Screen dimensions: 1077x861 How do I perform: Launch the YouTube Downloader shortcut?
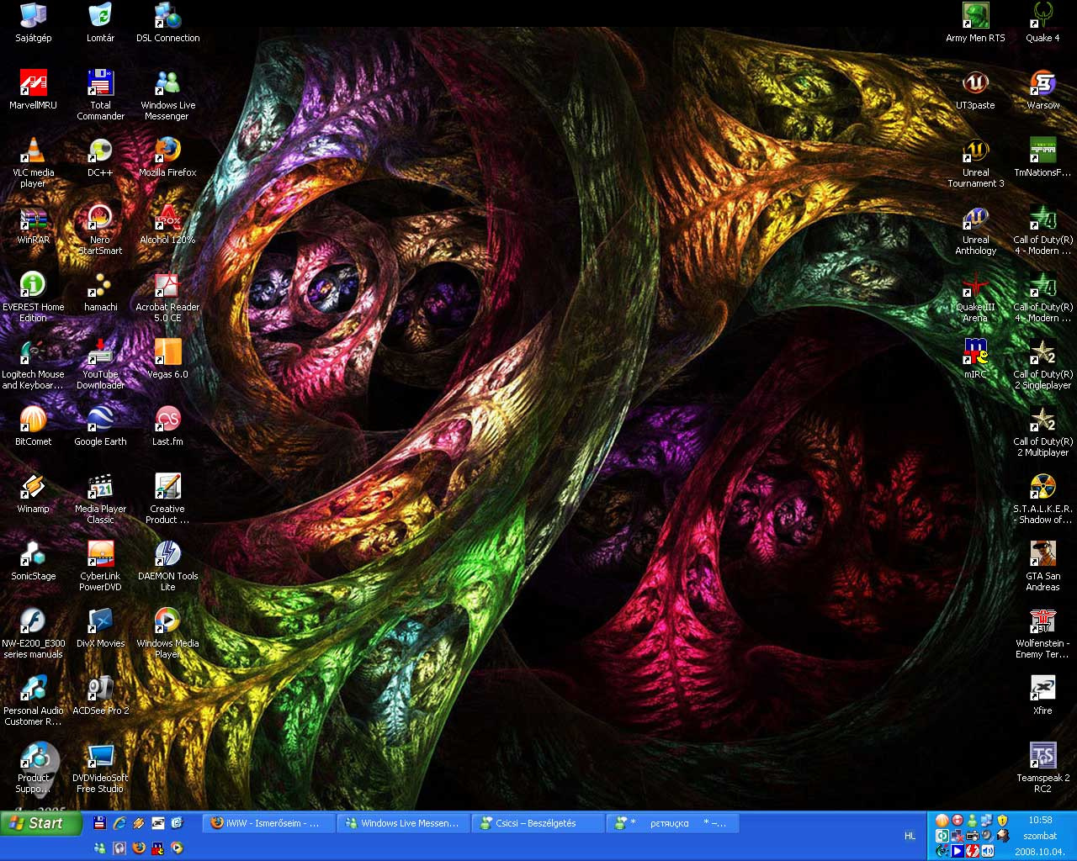click(x=101, y=364)
